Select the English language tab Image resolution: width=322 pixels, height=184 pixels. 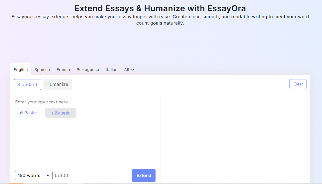pos(20,69)
